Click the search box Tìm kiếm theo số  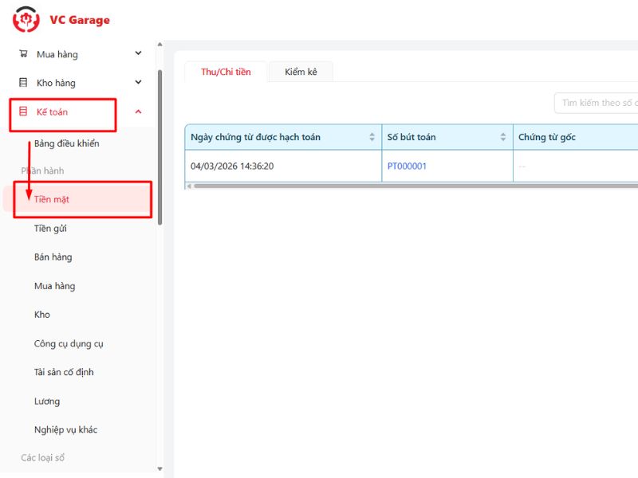(x=598, y=103)
